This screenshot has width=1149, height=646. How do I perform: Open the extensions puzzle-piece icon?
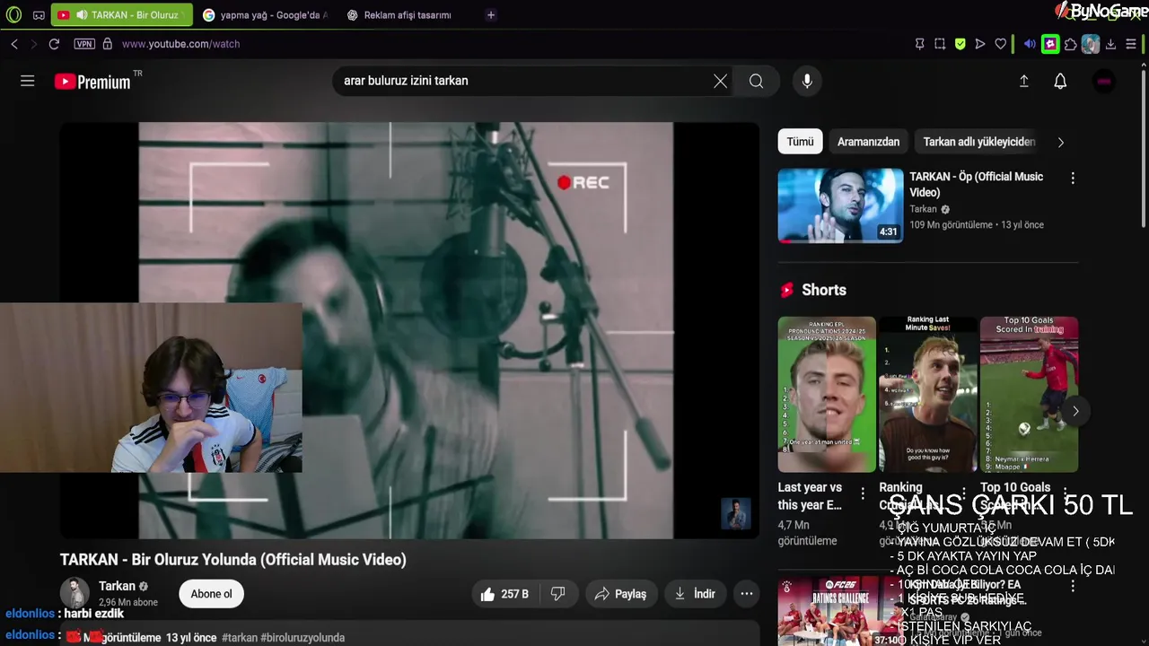(1071, 44)
